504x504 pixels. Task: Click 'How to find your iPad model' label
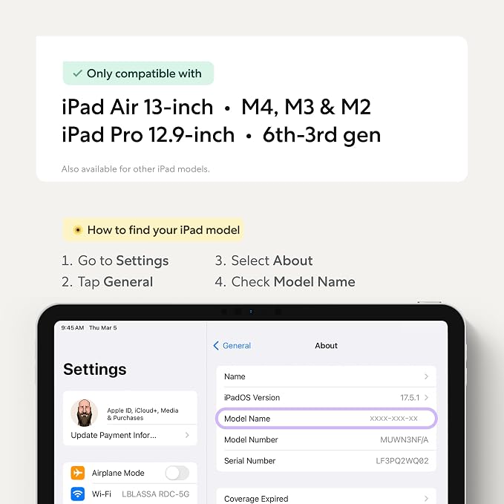pyautogui.click(x=153, y=230)
